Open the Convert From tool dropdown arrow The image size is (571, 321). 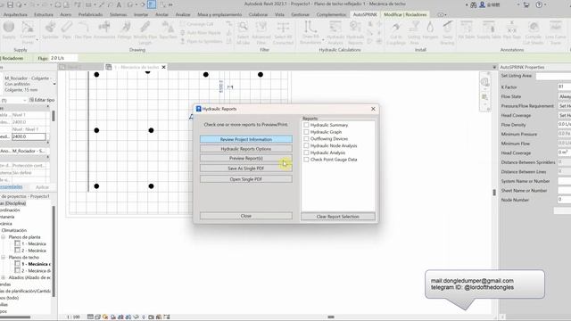point(37,39)
